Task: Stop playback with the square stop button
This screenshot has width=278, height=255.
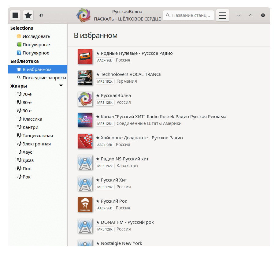Action: point(15,15)
